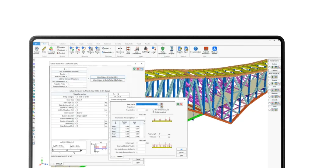
Task: Toggle the Concrete design checkbox
Action: [x=270, y=103]
